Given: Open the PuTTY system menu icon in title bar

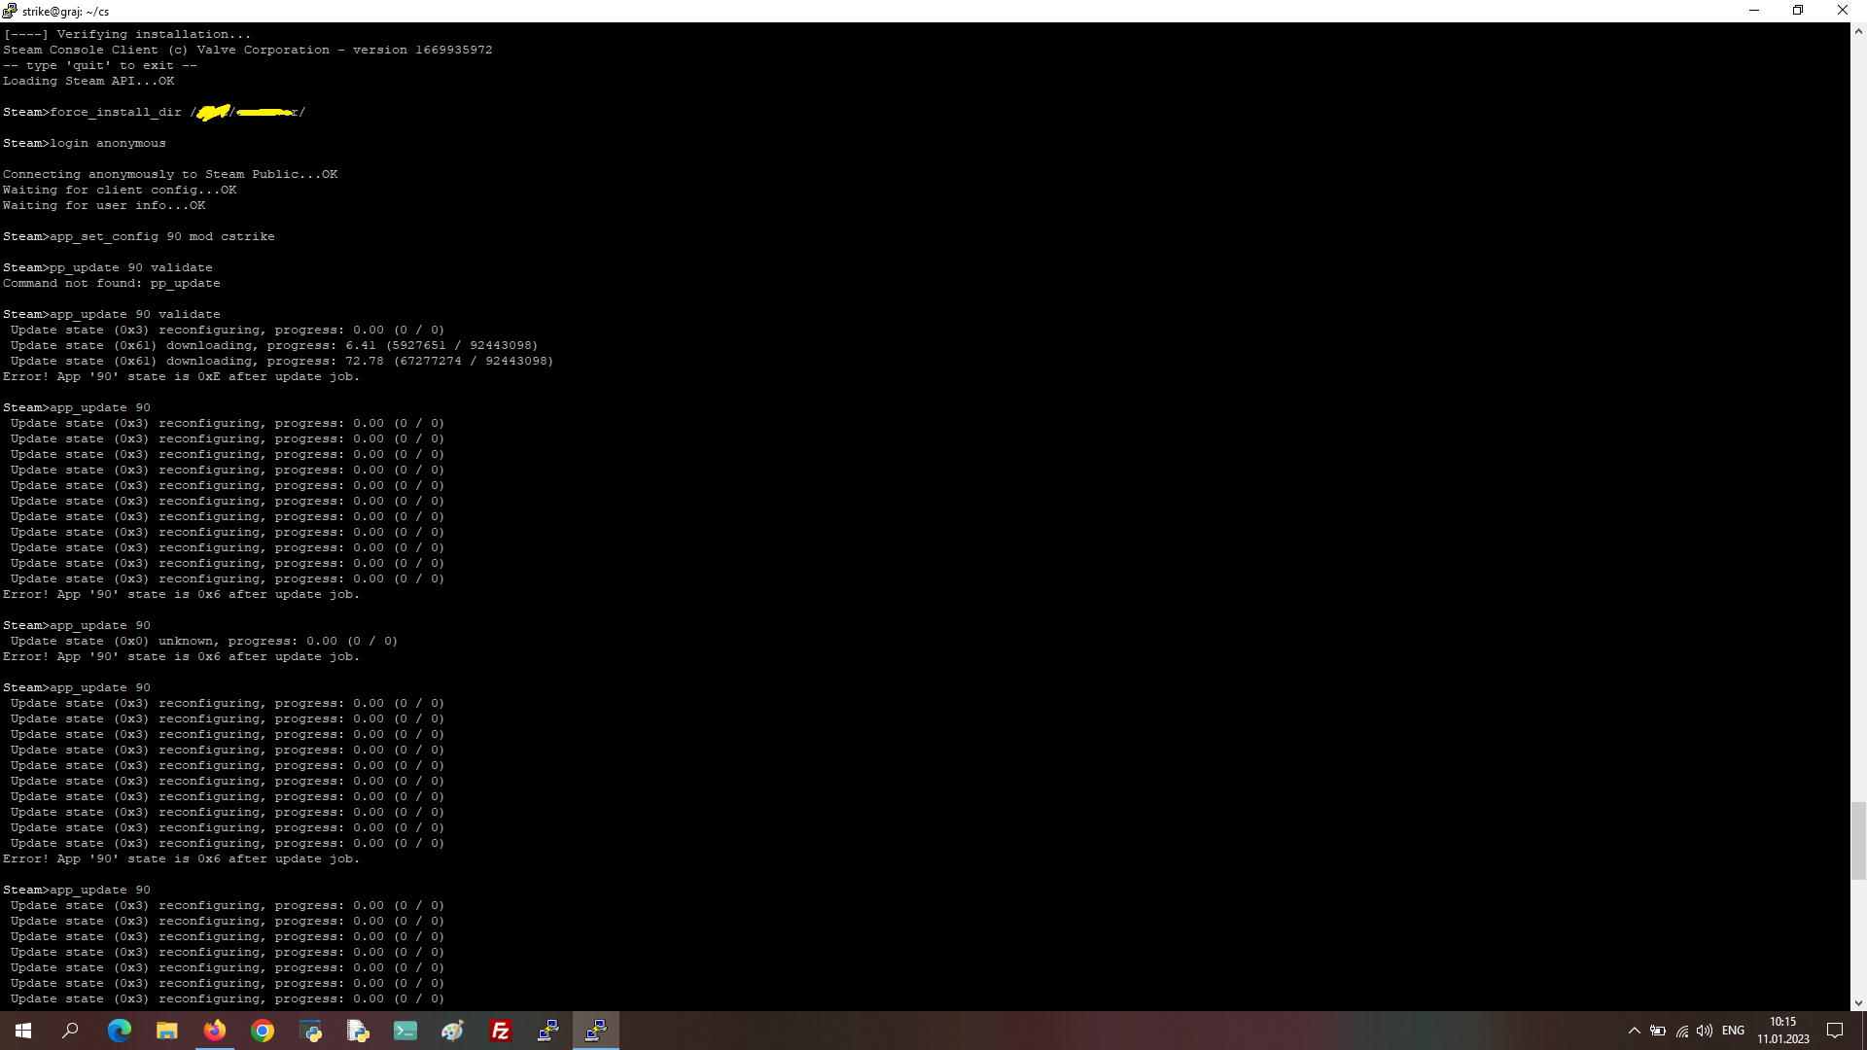Looking at the screenshot, I should pyautogui.click(x=10, y=11).
